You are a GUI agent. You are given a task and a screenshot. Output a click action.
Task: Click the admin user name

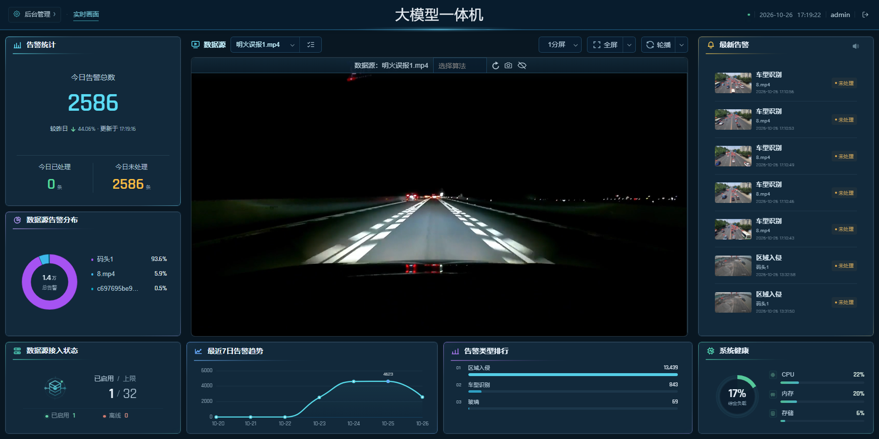click(x=840, y=15)
